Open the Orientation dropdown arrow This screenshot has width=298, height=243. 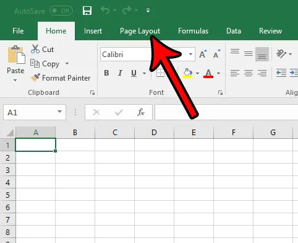[x=290, y=54]
